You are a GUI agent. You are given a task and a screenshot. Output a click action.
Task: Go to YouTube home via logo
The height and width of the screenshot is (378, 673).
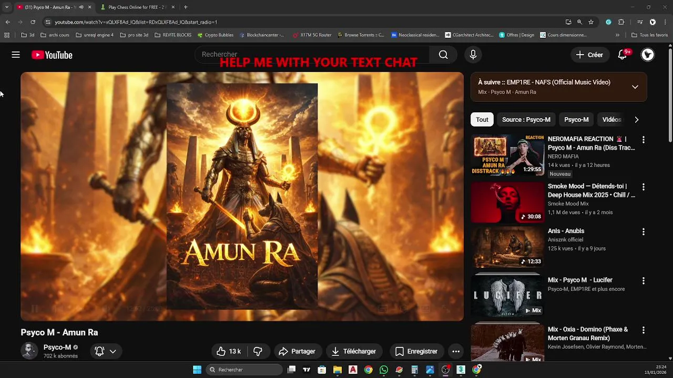click(52, 55)
